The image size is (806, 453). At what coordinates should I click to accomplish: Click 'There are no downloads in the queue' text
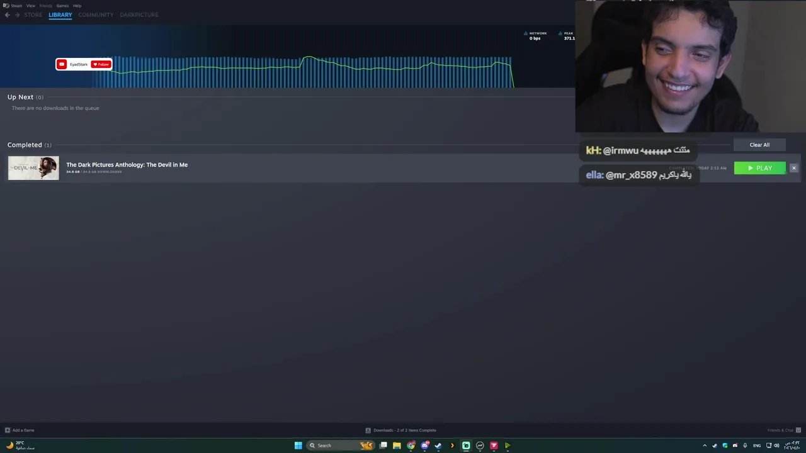click(55, 108)
